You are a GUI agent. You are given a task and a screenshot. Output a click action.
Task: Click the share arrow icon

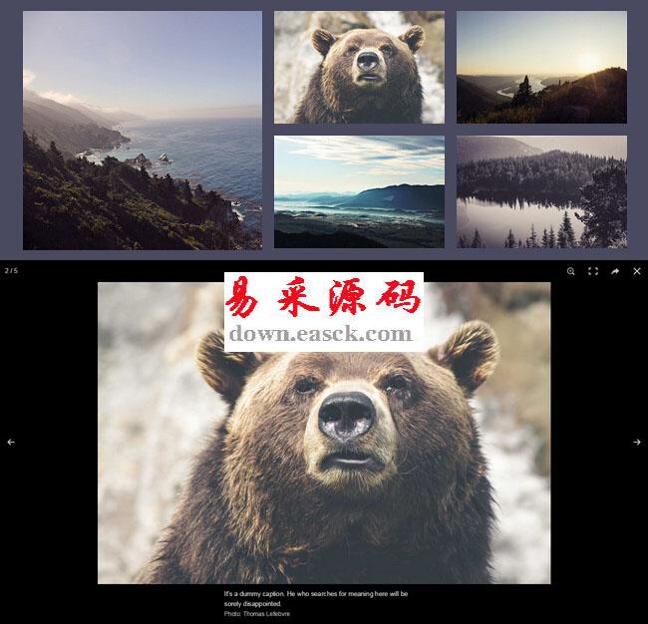[615, 271]
